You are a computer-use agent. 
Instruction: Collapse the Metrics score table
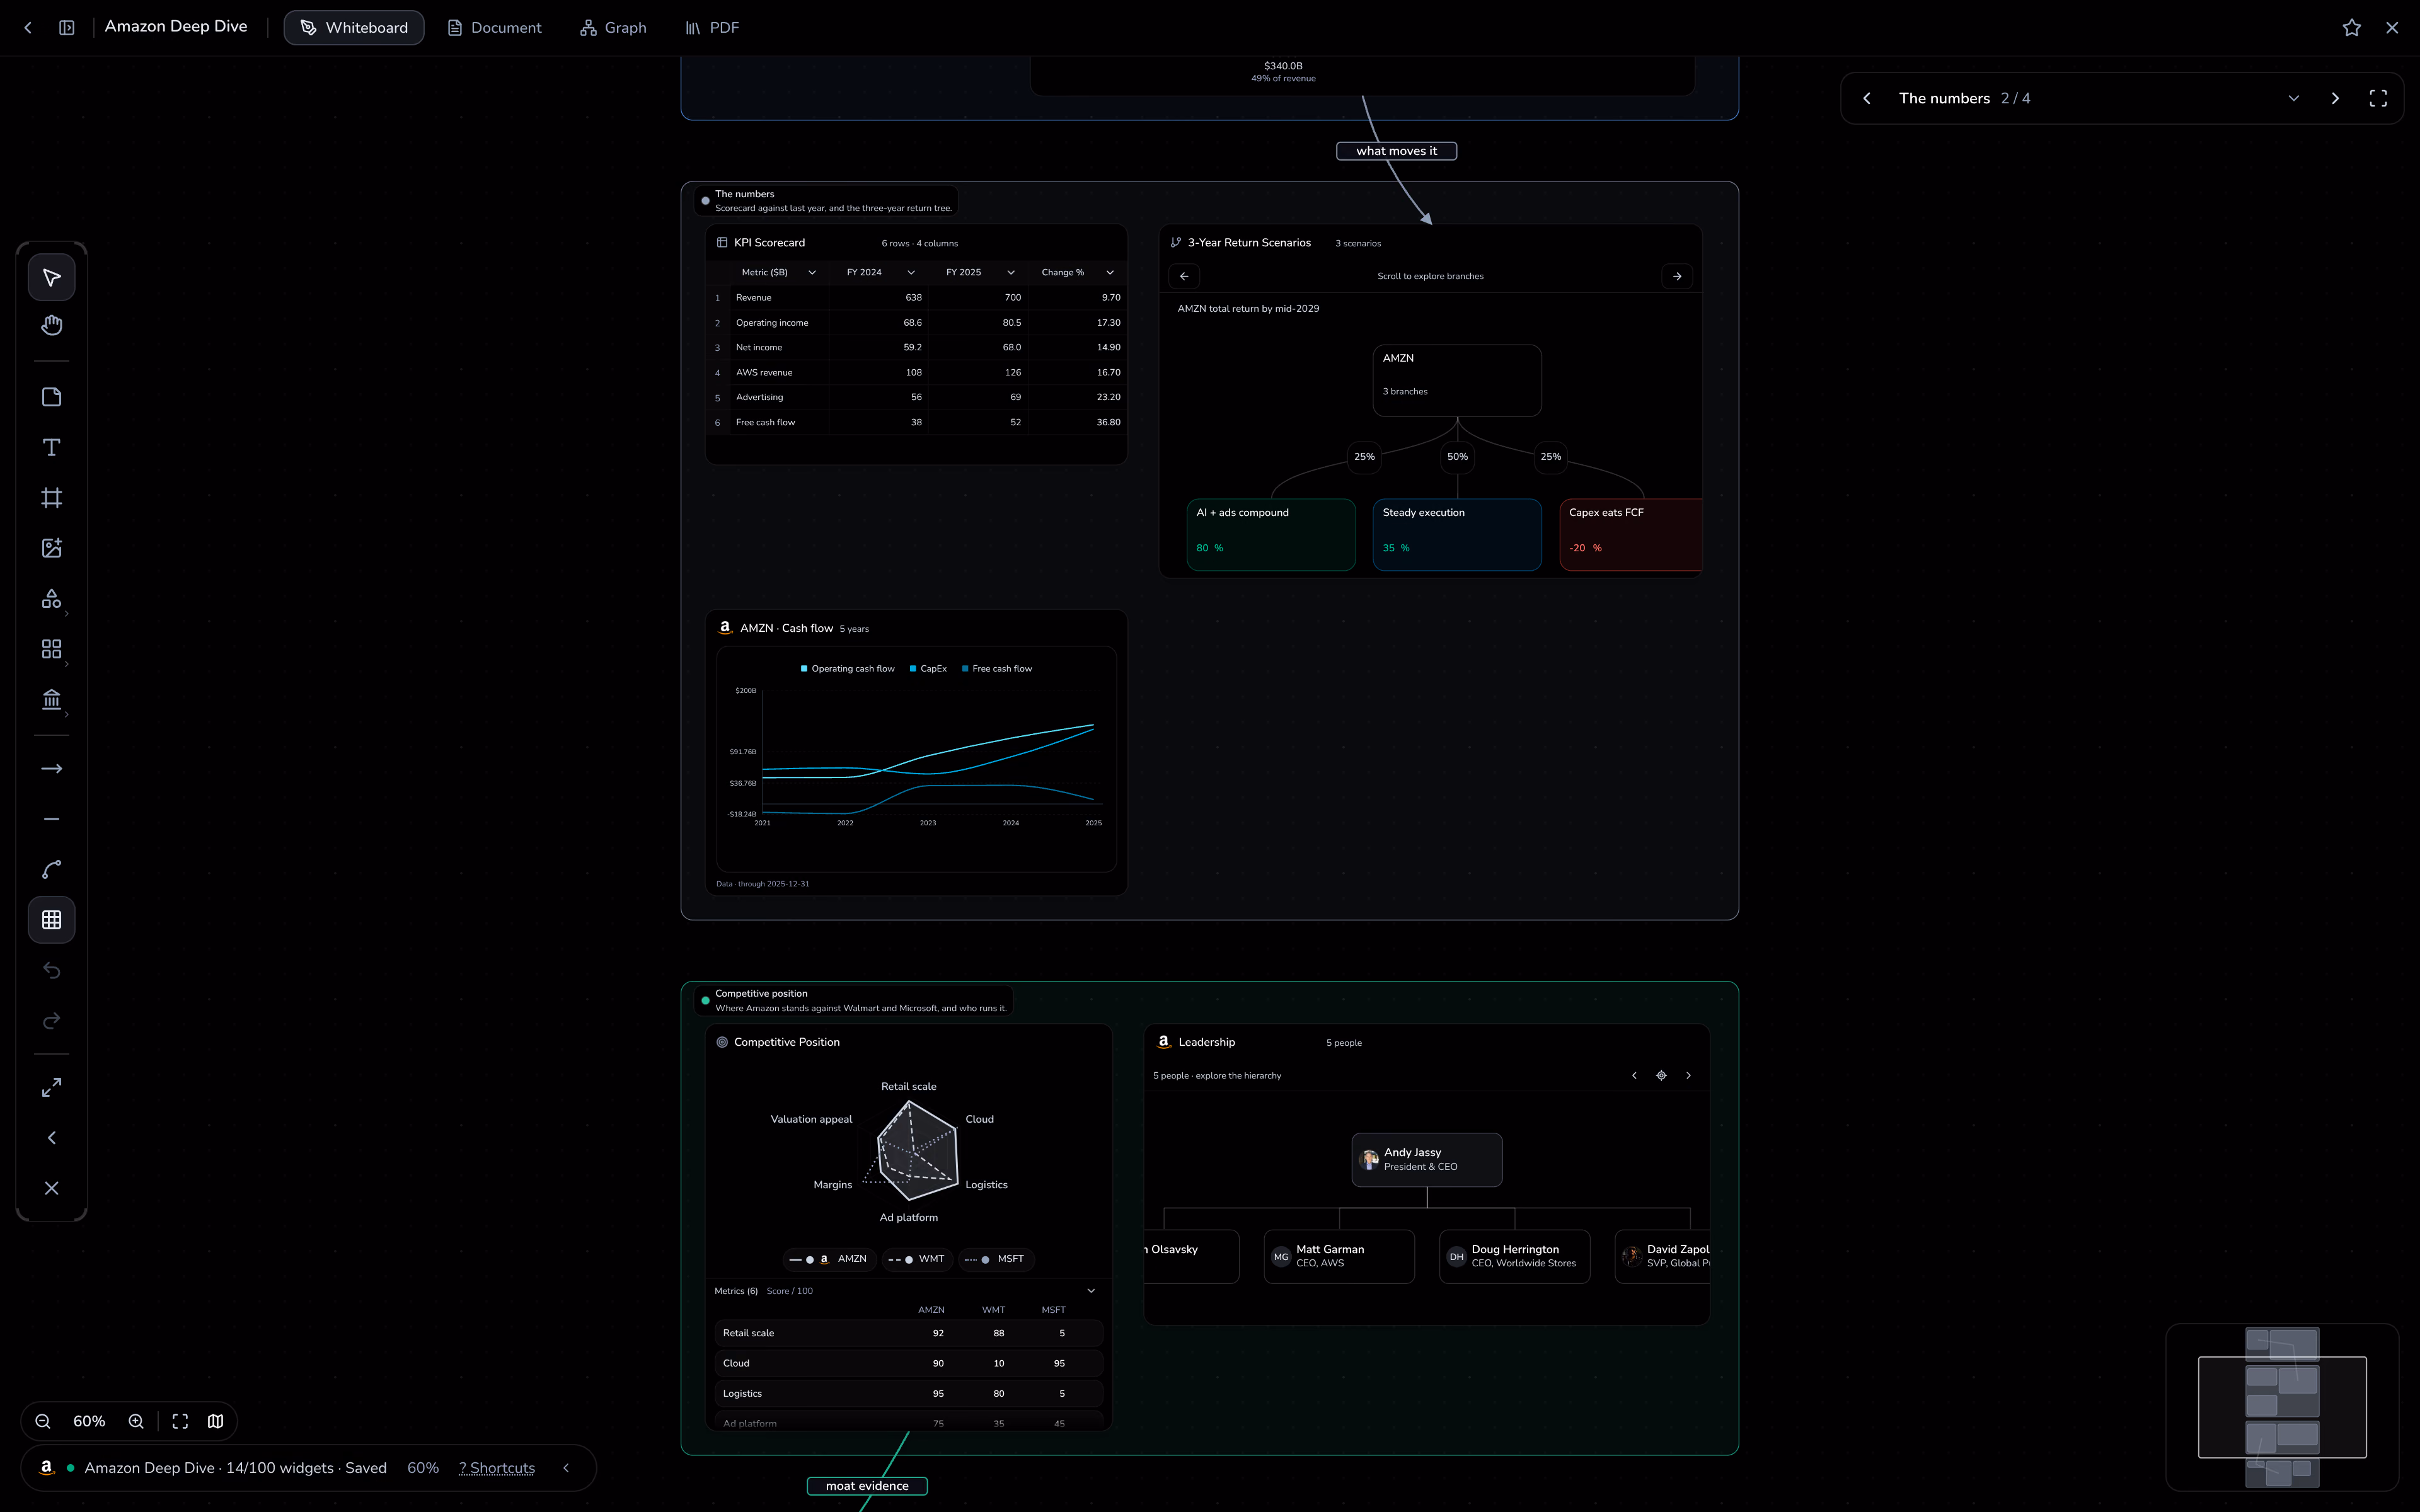pyautogui.click(x=1091, y=1291)
